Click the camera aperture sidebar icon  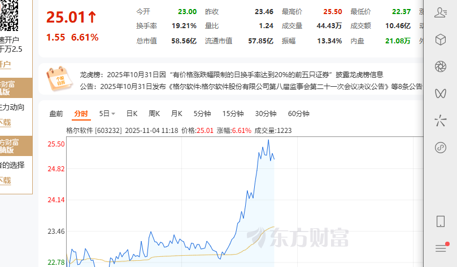tap(441, 66)
